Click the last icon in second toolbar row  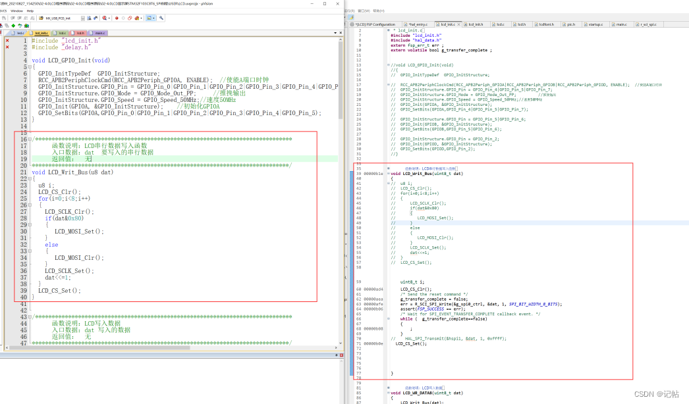pos(26,26)
